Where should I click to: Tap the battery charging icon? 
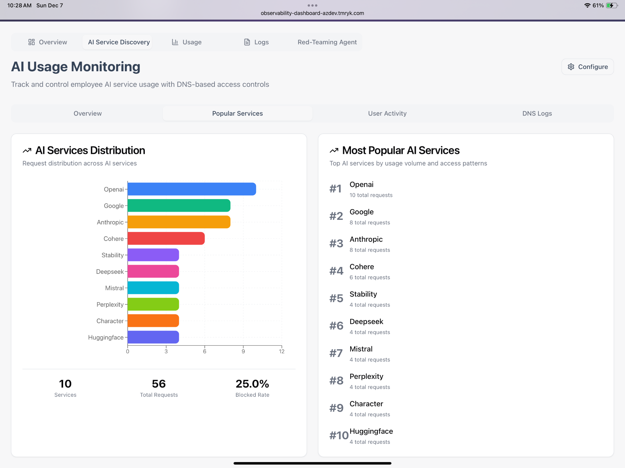[612, 6]
